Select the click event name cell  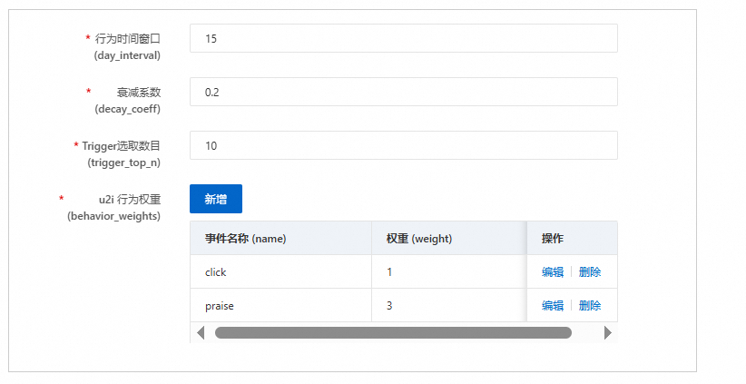coord(215,271)
